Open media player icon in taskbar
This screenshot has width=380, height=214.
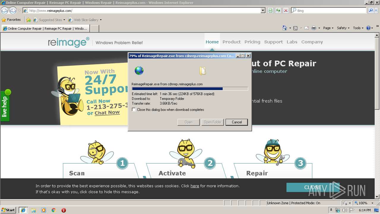click(44, 210)
